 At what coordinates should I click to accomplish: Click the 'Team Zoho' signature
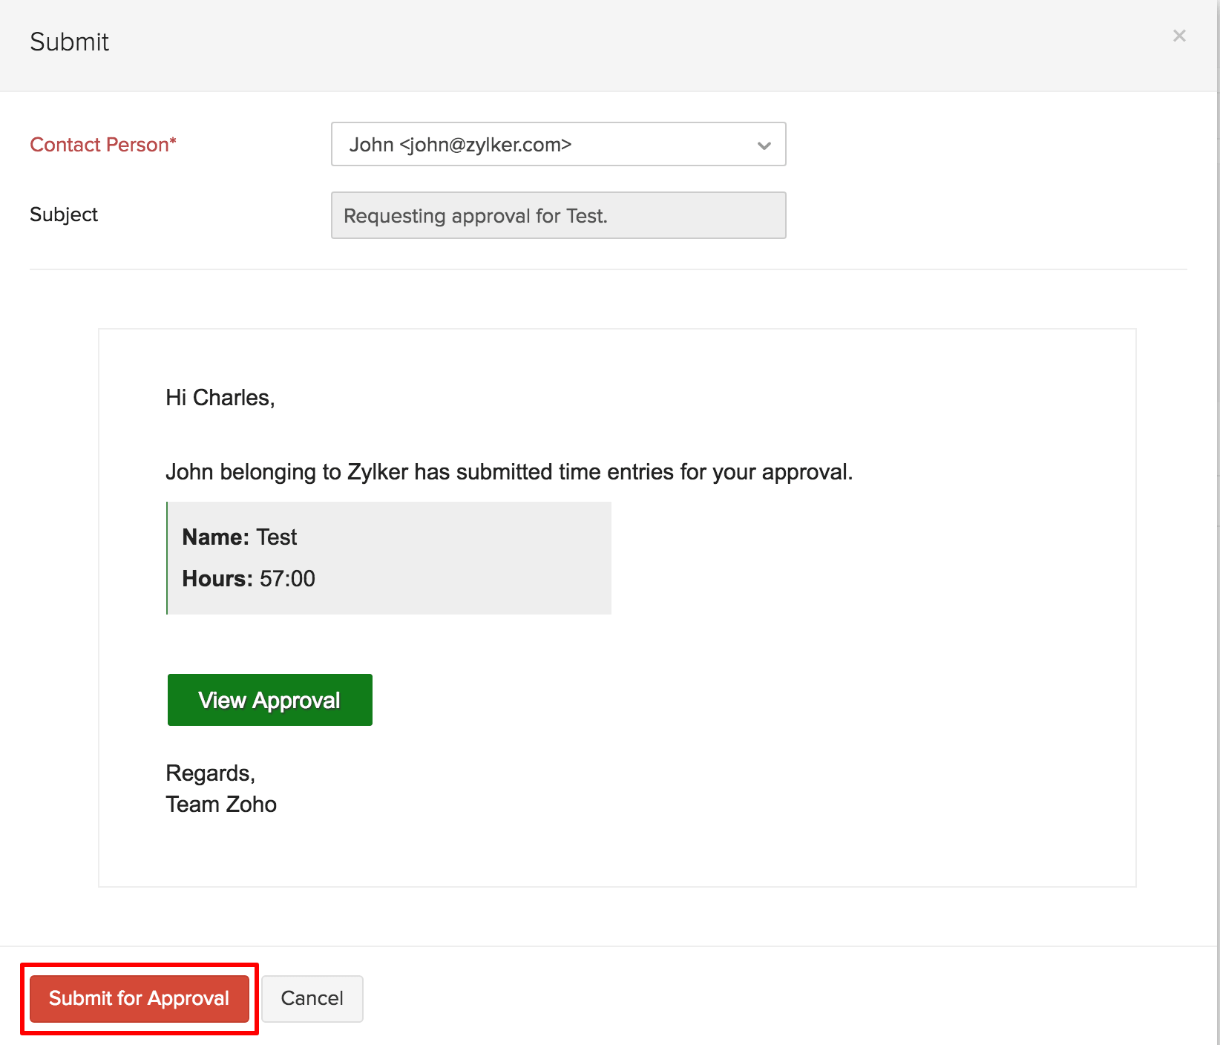click(220, 804)
